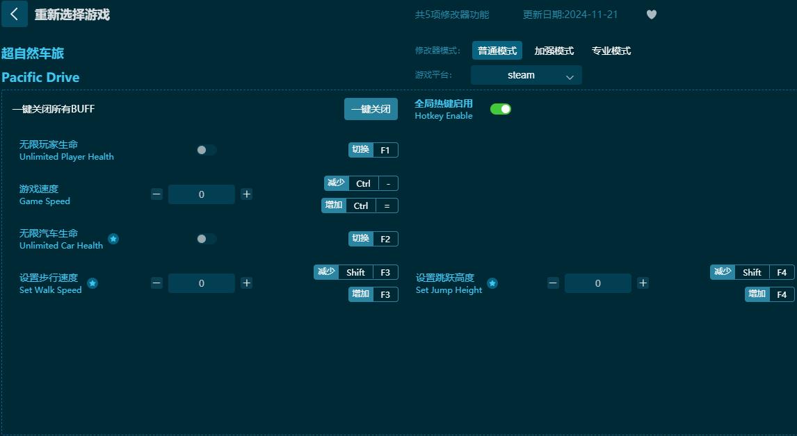Image resolution: width=797 pixels, height=436 pixels.
Task: Switch to 专业模式 mode tab
Action: tap(611, 51)
